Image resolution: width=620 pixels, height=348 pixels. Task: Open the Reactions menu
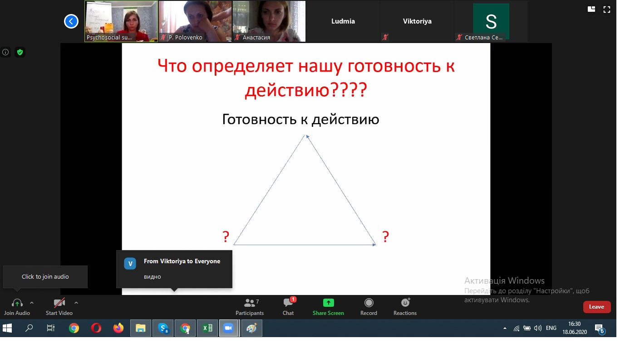point(405,307)
